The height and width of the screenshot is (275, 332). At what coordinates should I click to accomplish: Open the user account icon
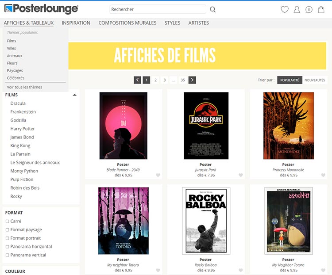(297, 9)
